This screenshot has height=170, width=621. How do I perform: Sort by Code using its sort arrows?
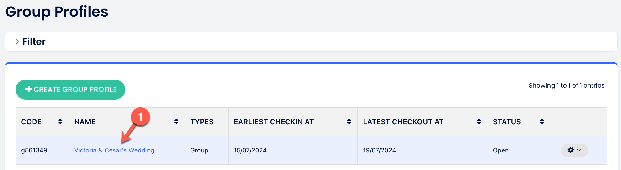pos(60,122)
